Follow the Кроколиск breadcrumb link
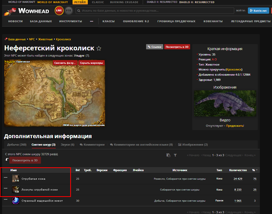Image resolution: width=272 pixels, height=214 pixels. point(63,39)
